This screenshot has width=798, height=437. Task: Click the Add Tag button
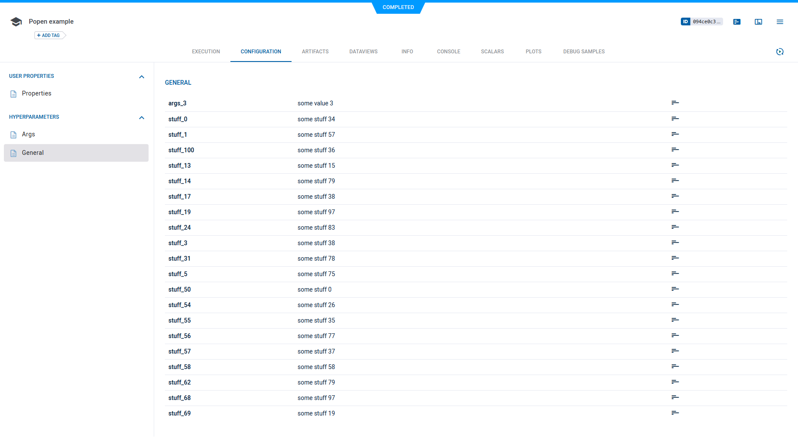coord(49,35)
